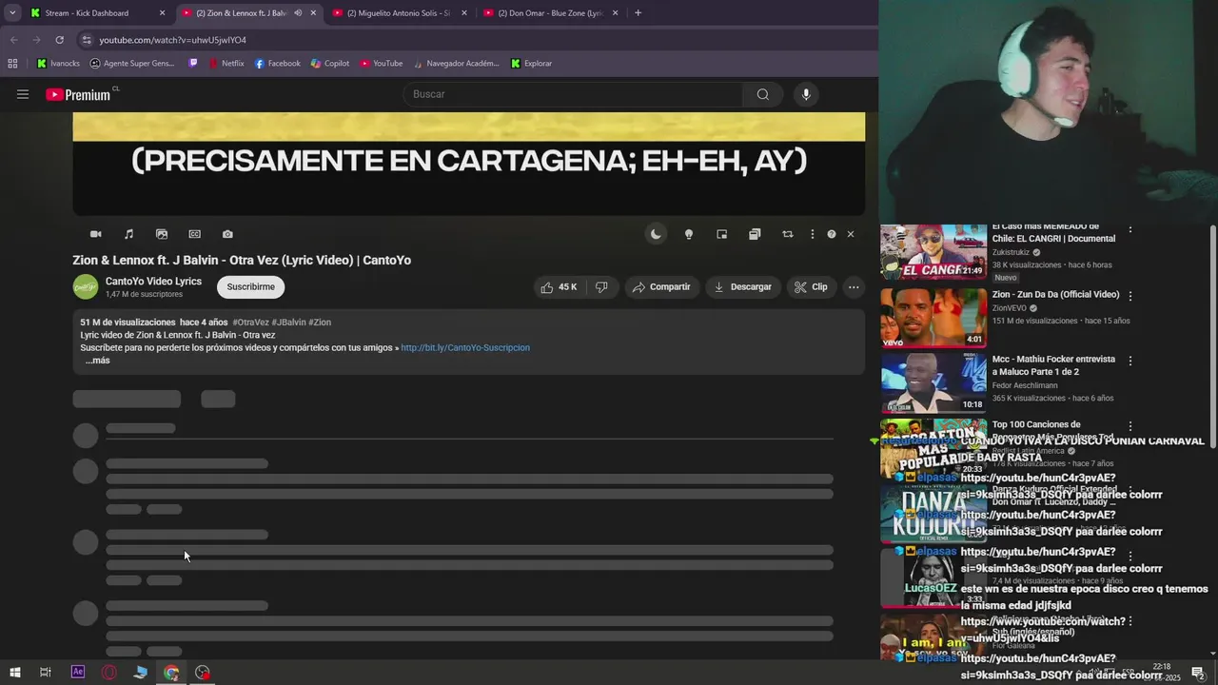The height and width of the screenshot is (685, 1218).
Task: Open the Opera browser taskbar icon
Action: pyautogui.click(x=109, y=673)
